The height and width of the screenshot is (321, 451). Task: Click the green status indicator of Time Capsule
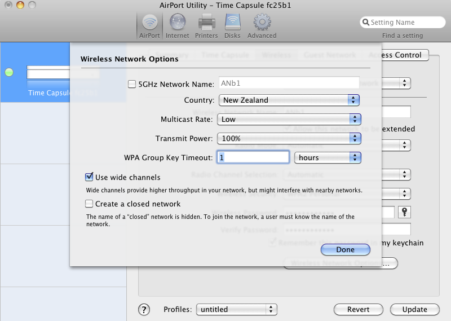pos(9,72)
